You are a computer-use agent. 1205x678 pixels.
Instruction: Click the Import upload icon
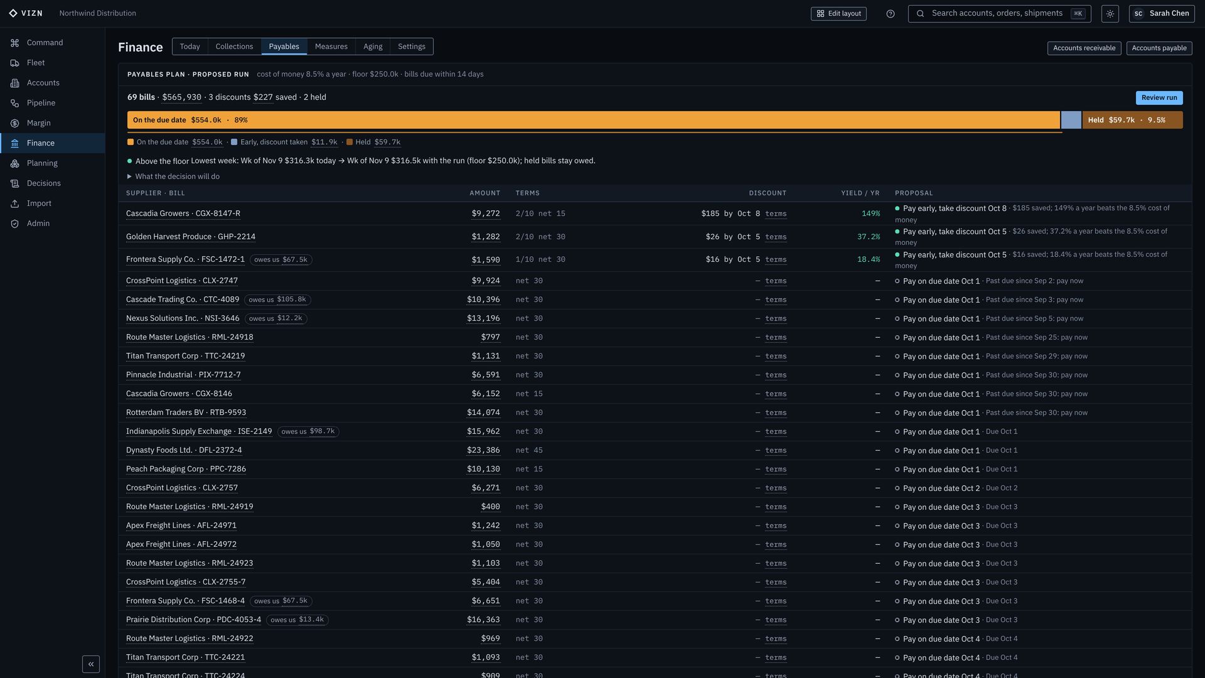coord(14,203)
